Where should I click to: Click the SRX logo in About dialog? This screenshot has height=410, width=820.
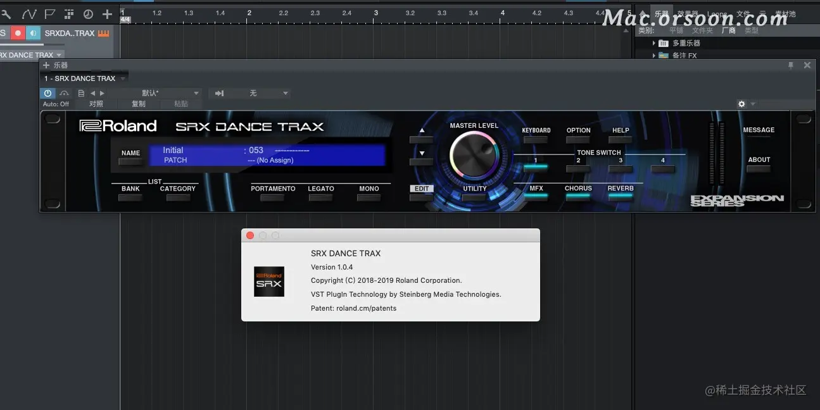(269, 282)
